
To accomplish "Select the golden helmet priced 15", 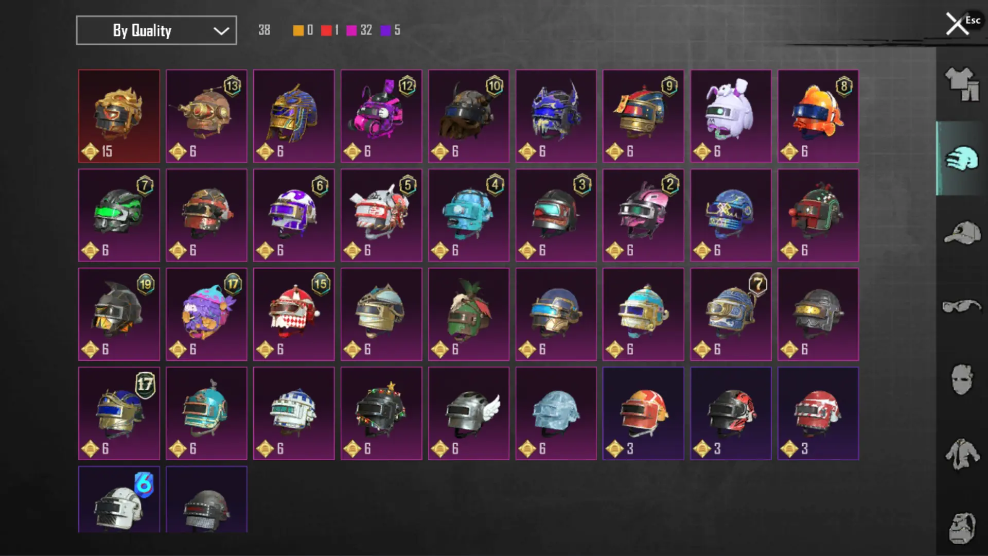I will point(119,116).
